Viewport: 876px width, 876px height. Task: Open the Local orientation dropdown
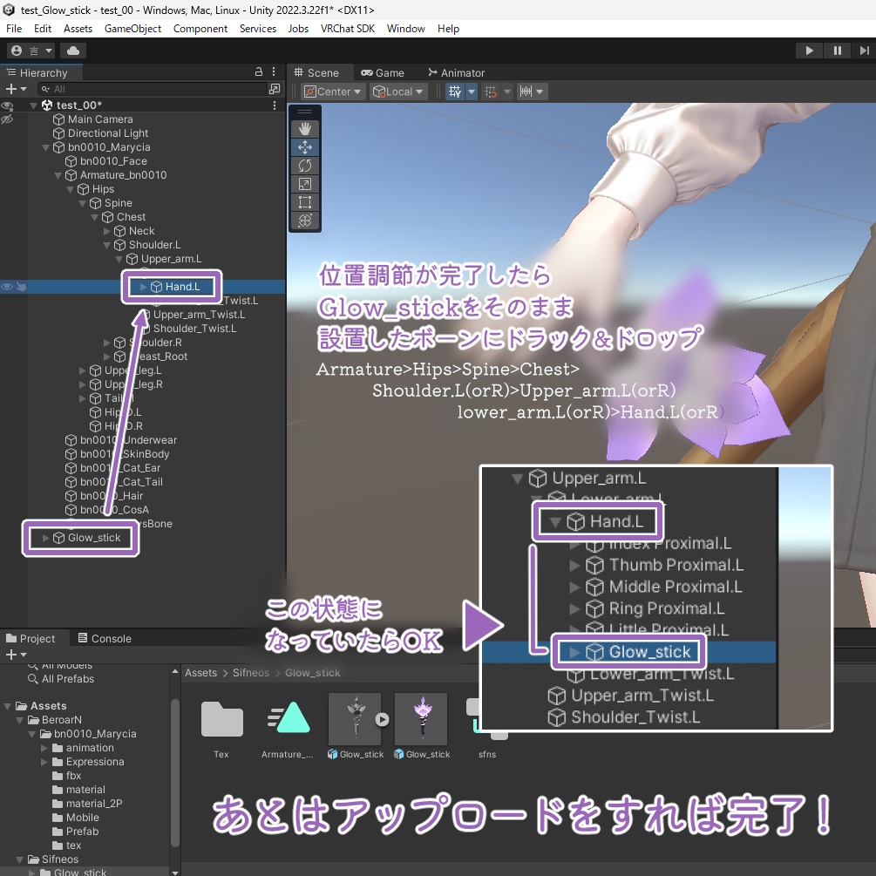click(397, 91)
